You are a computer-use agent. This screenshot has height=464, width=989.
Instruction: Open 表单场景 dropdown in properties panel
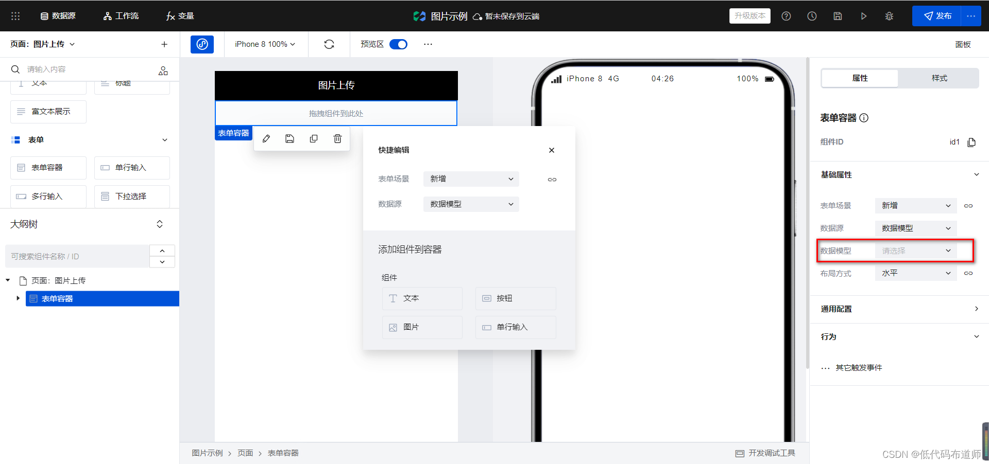click(x=916, y=206)
